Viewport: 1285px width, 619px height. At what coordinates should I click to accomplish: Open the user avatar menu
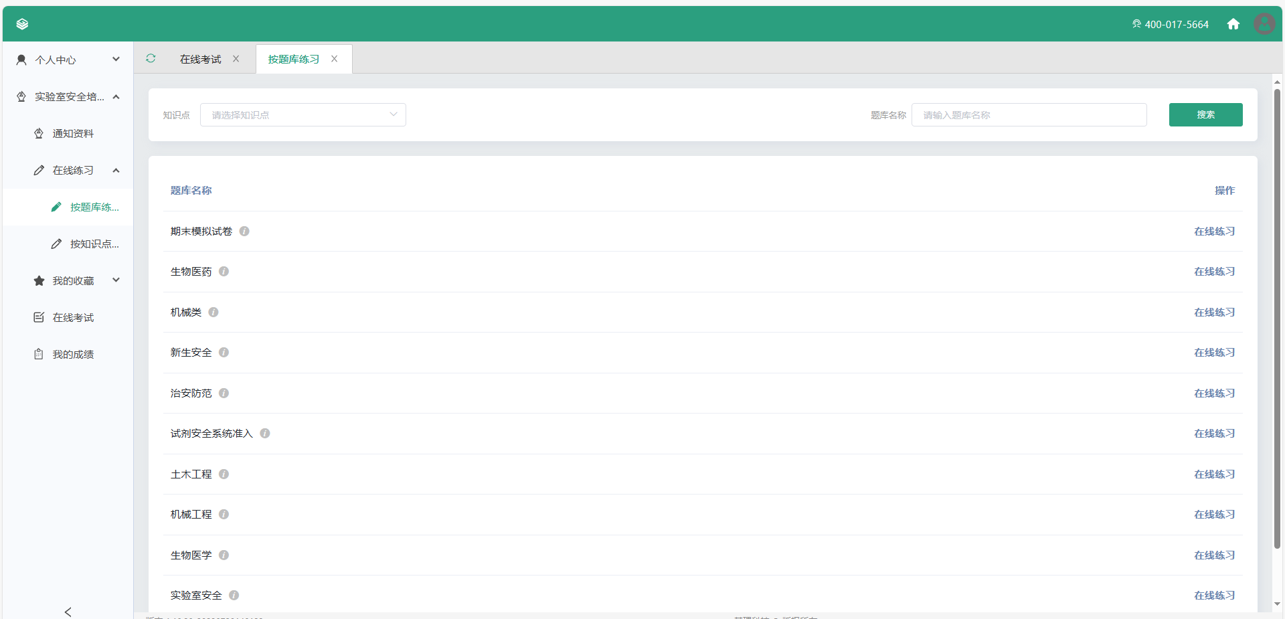pyautogui.click(x=1264, y=24)
